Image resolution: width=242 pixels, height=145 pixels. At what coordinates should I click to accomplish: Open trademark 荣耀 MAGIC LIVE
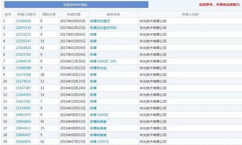[103, 61]
